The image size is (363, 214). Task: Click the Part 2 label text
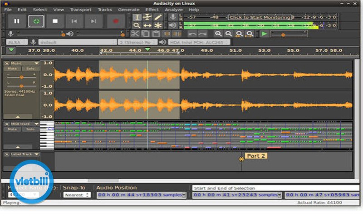[x=256, y=156]
